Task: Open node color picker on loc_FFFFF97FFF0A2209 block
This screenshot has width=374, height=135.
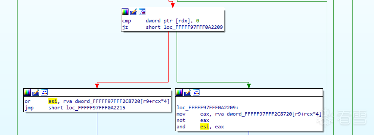Action: [x=179, y=92]
